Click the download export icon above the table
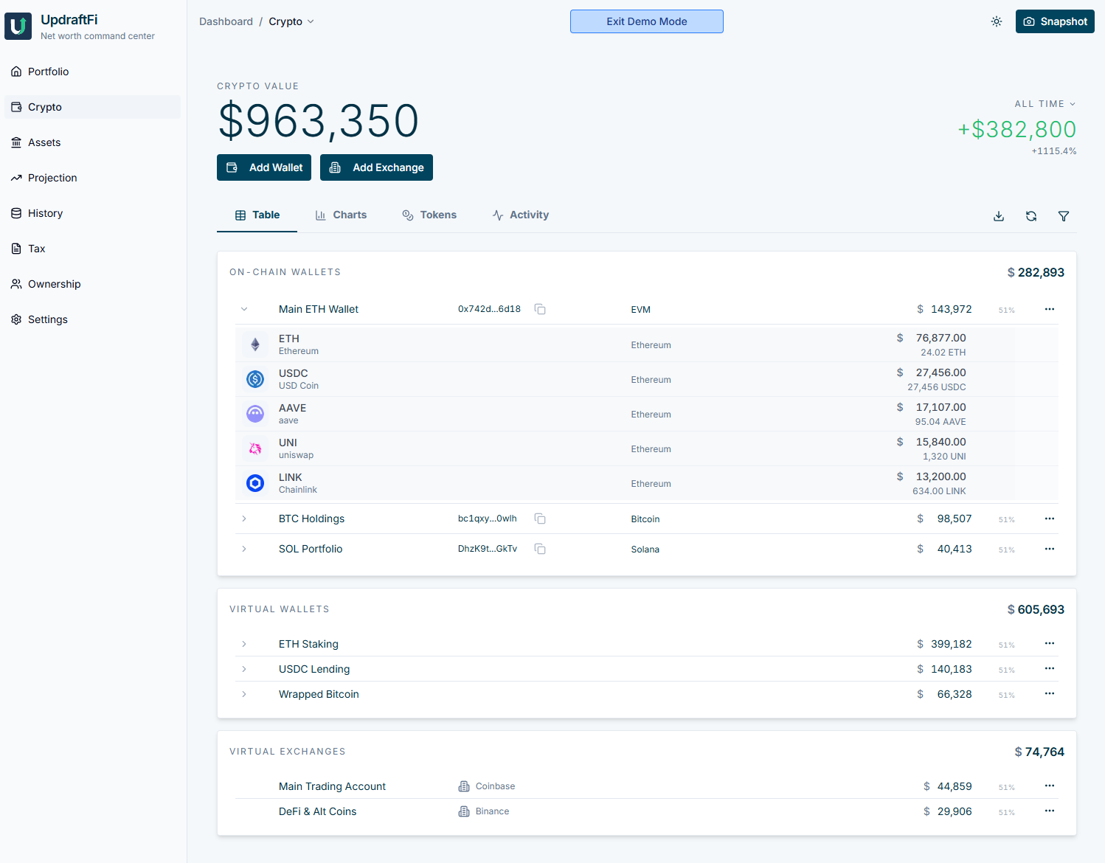Image resolution: width=1105 pixels, height=863 pixels. point(999,216)
